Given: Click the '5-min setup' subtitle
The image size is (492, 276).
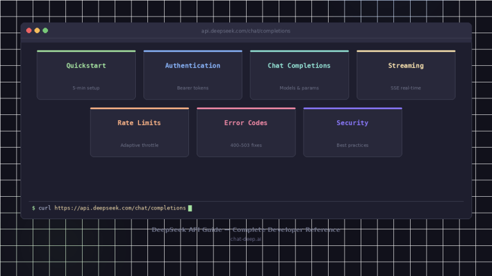Looking at the screenshot, I should tap(86, 88).
